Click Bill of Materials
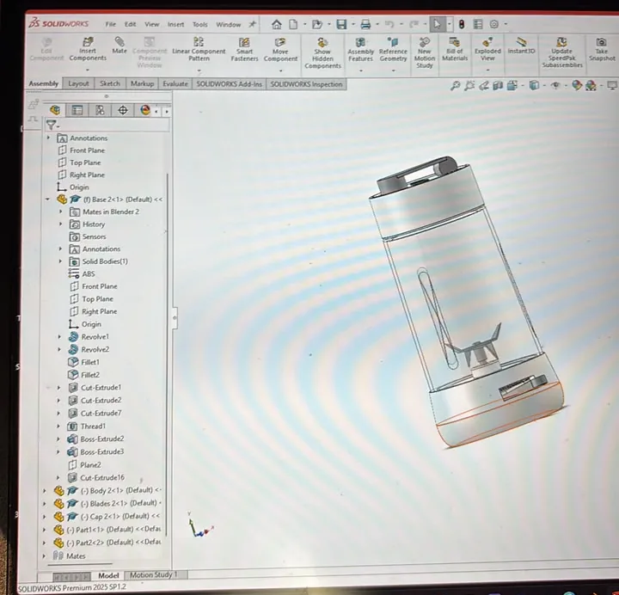The image size is (619, 595). (455, 49)
